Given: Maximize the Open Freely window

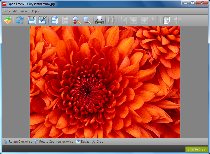Looking at the screenshot, I should 192,3.
